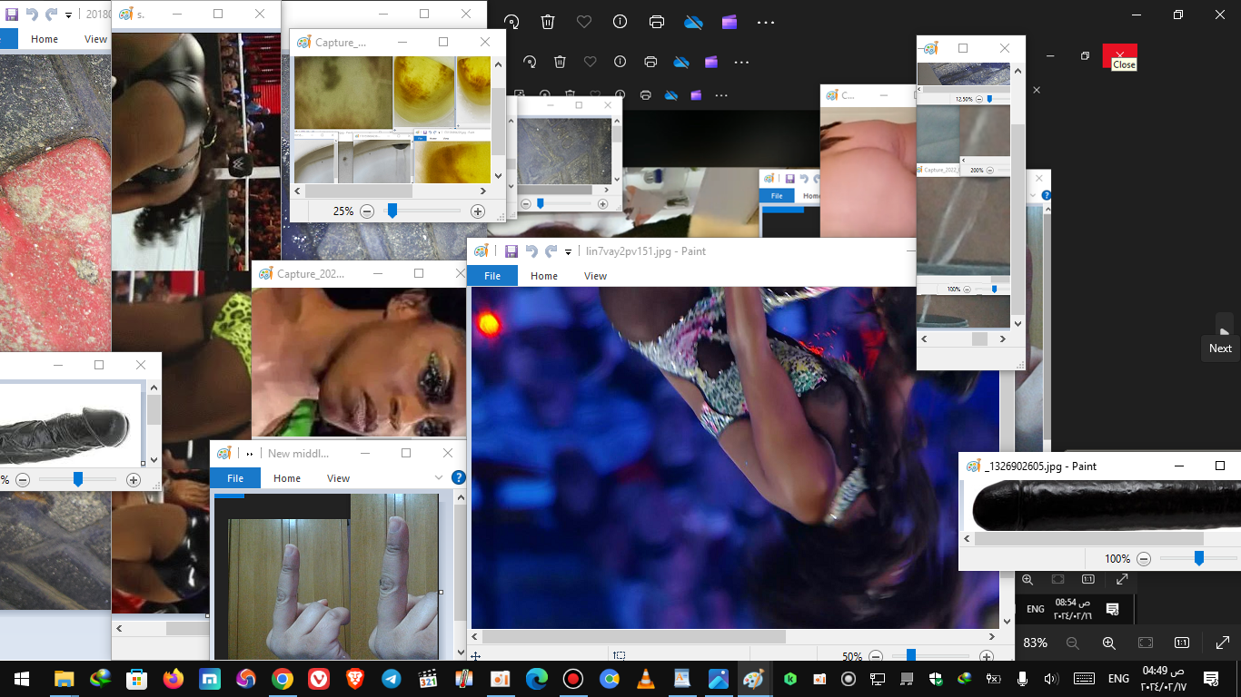Expand Quick Access Toolbar dropdown in lin7vay2pv151.jpg
The width and height of the screenshot is (1241, 697).
[569, 252]
